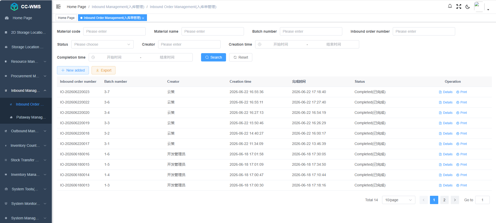Focus the Batch number input
The image size is (496, 223).
click(x=311, y=31)
